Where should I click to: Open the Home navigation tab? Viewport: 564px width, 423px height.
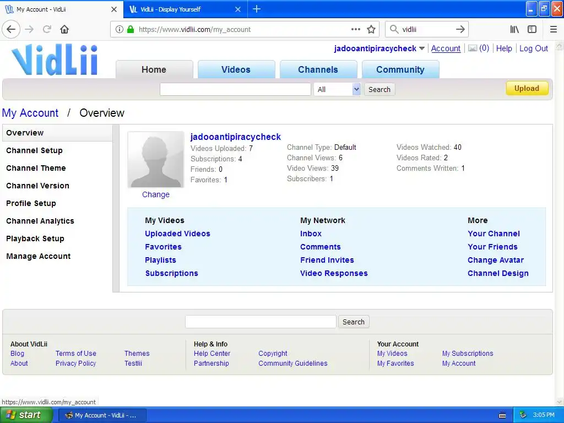154,69
